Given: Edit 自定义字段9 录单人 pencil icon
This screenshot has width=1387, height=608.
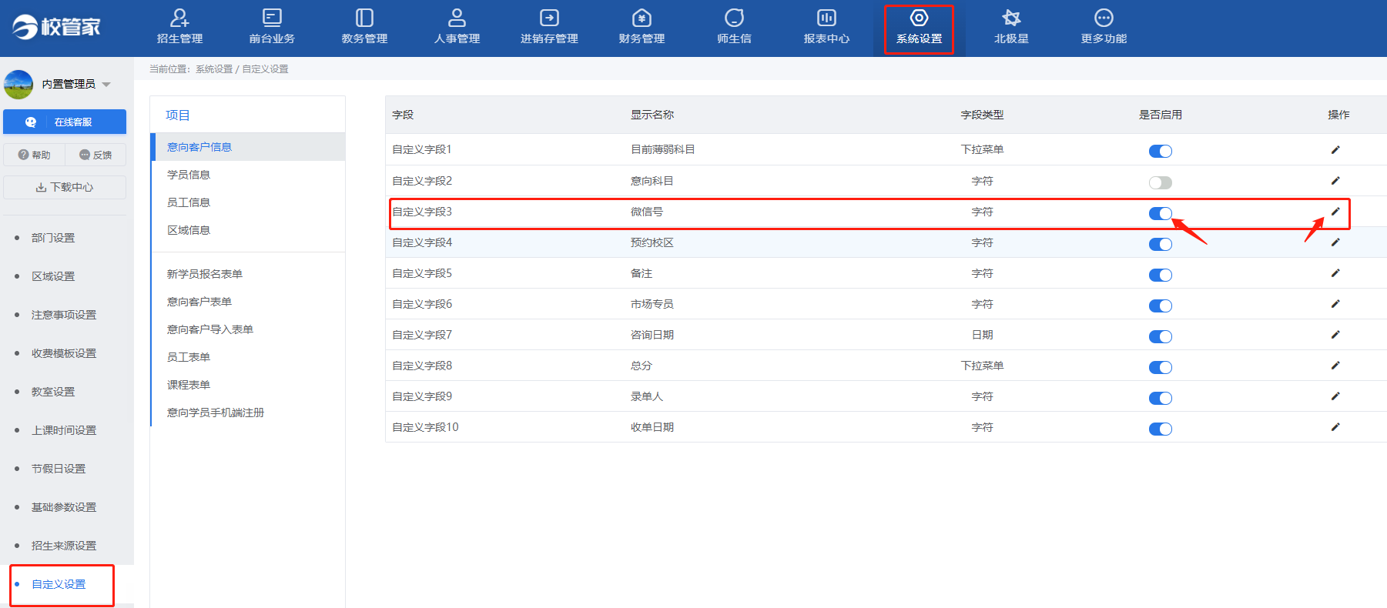Looking at the screenshot, I should tap(1335, 396).
